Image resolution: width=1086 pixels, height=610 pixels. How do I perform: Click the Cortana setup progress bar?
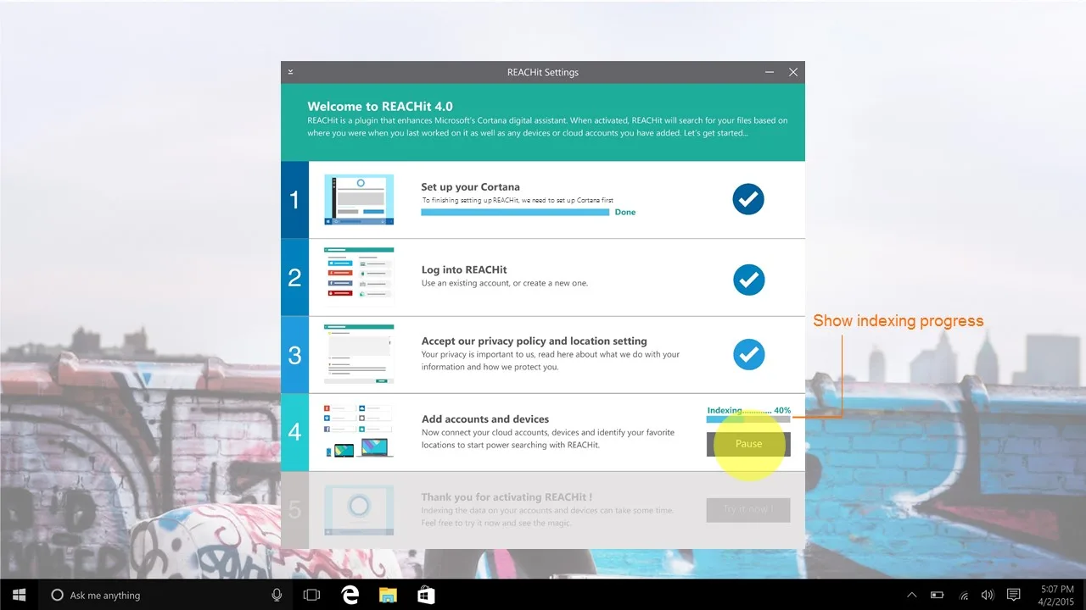(x=515, y=213)
